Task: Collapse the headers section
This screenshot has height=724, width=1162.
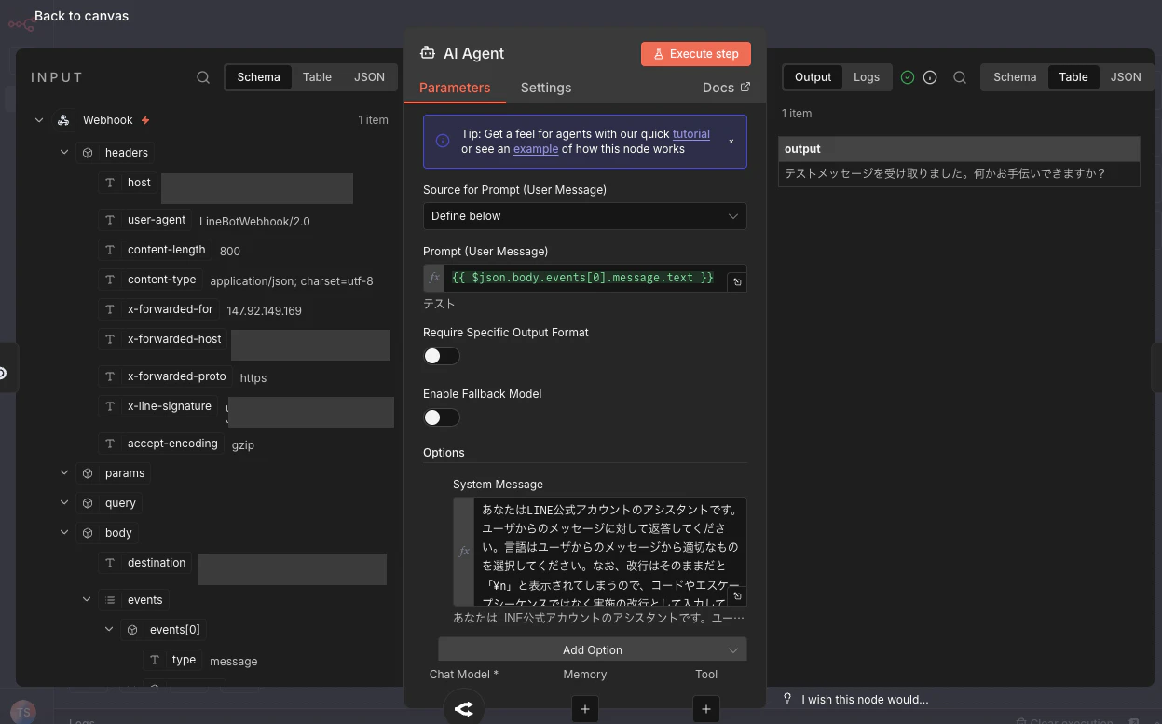Action: pyautogui.click(x=64, y=152)
